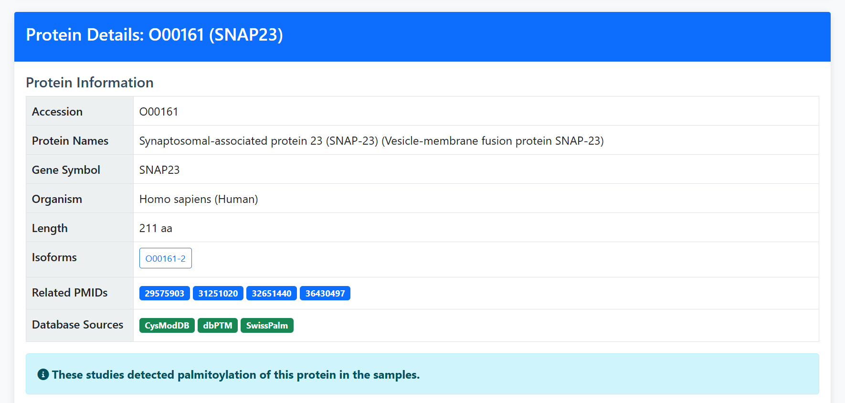
Task: Open PMID 36430497 reference
Action: 325,293
